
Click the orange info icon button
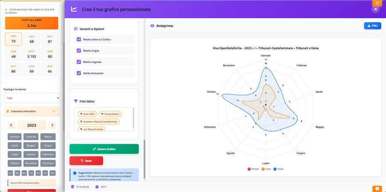click(x=377, y=188)
